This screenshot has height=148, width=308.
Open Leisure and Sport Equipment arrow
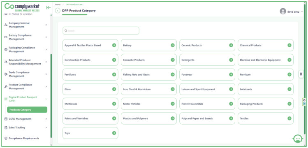(231, 89)
